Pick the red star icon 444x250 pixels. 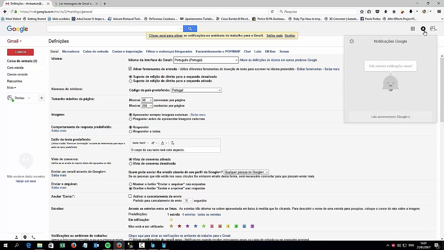[x=179, y=226]
